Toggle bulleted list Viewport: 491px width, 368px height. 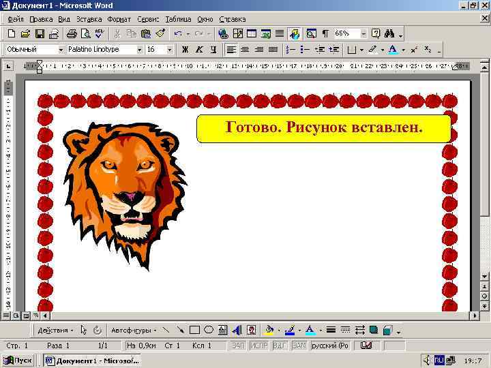coord(305,50)
